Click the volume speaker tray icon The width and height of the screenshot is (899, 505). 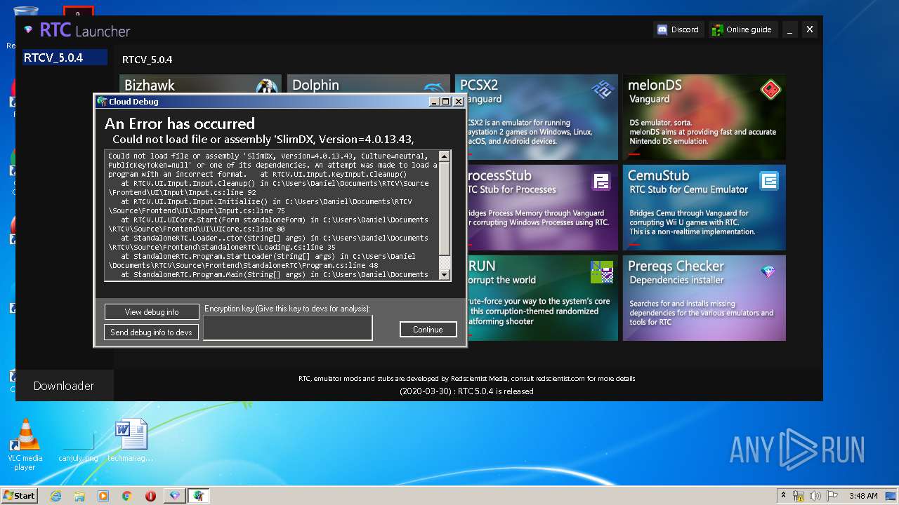[x=815, y=496]
